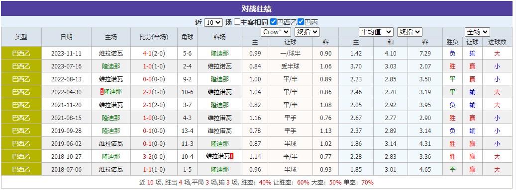Screen dimensions: 516x190
Task: Click 胜 result on 2023-07-16 row
Action: point(452,66)
